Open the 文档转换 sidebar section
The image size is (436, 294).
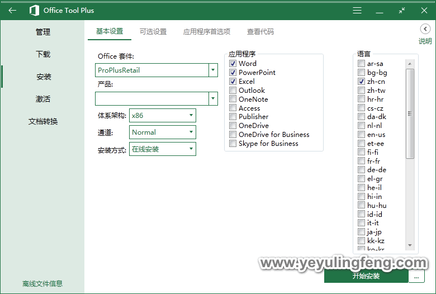[x=43, y=121]
